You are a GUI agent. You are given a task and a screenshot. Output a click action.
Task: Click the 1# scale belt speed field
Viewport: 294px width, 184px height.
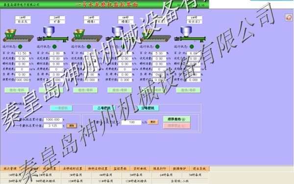point(22,69)
